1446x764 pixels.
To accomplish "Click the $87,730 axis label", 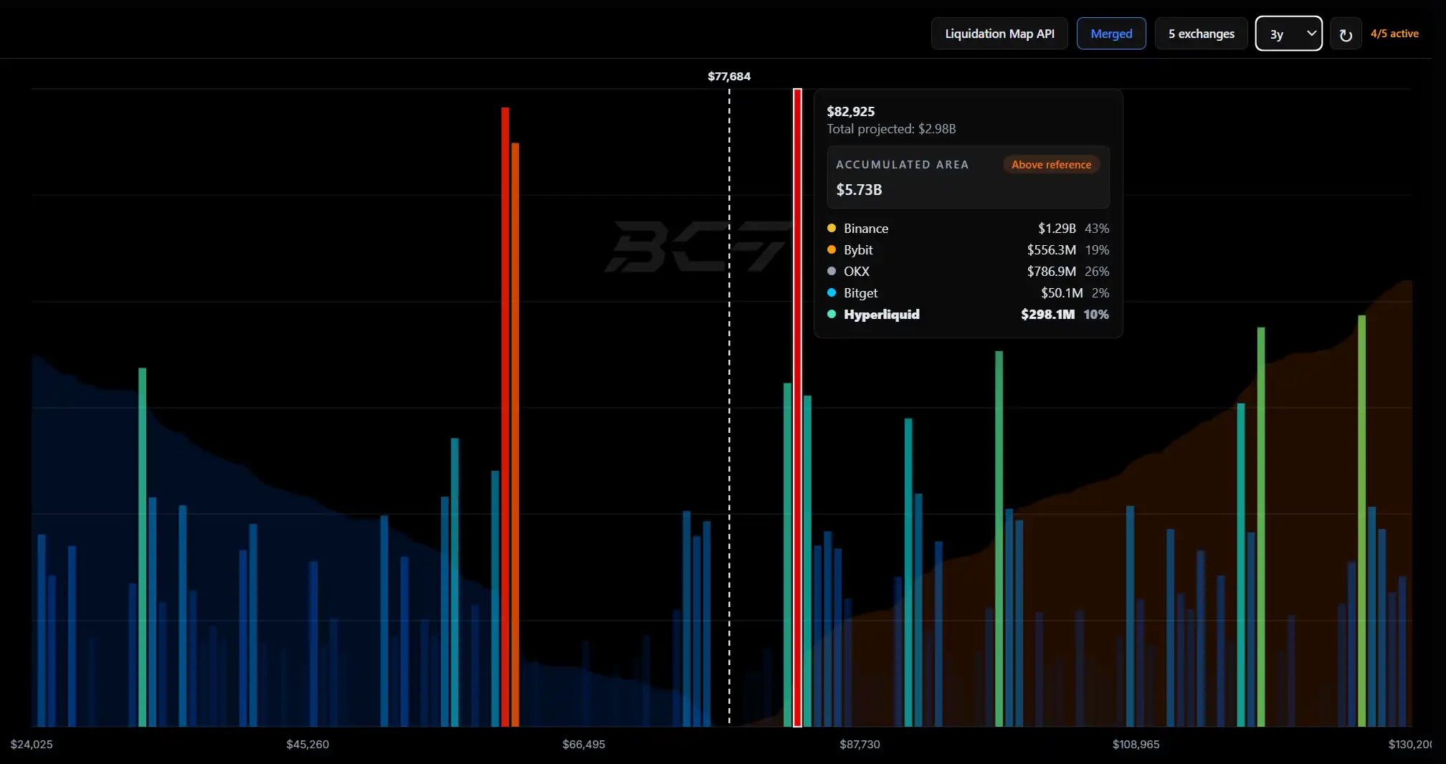I will coord(860,745).
